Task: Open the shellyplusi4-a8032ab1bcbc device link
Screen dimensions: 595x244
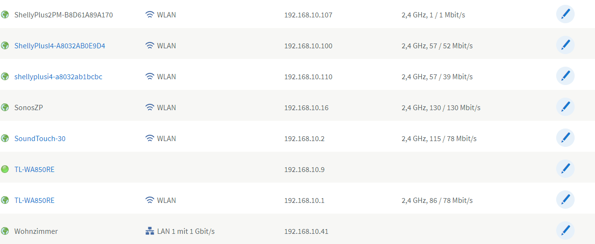Action: 58,77
